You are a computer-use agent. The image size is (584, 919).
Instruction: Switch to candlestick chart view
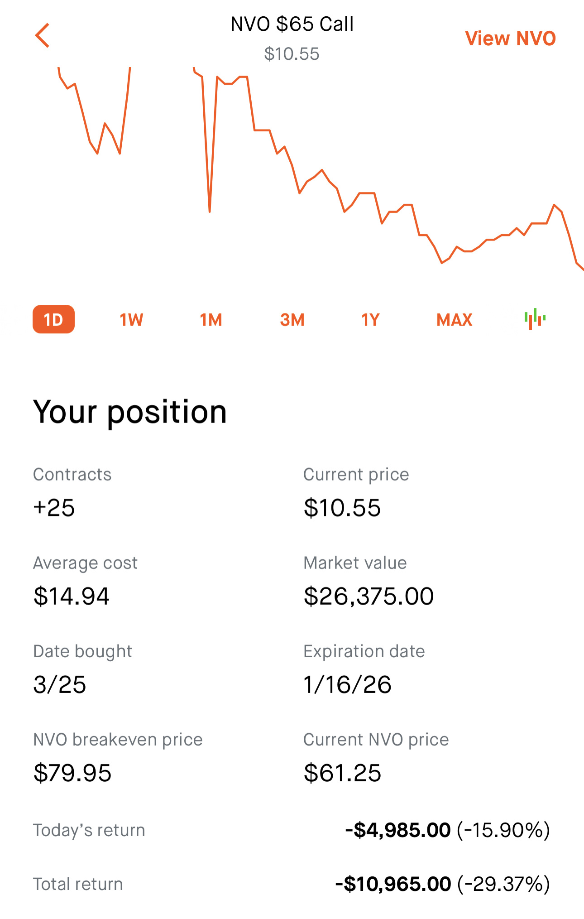point(535,319)
